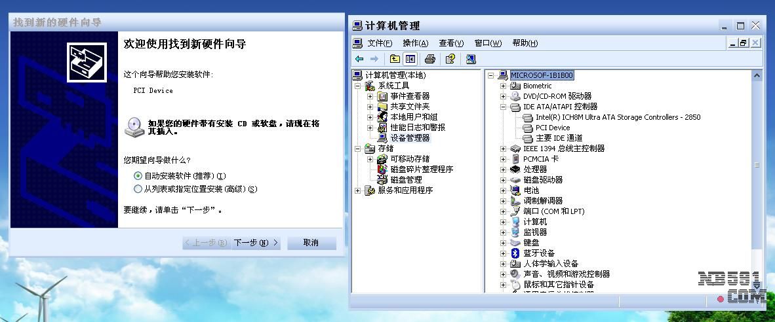The width and height of the screenshot is (775, 322).
Task: Click the Scan for hardware changes icon
Action: pos(471,60)
